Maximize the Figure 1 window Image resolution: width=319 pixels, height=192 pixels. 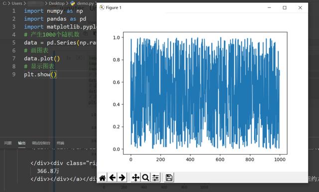pyautogui.click(x=285, y=7)
